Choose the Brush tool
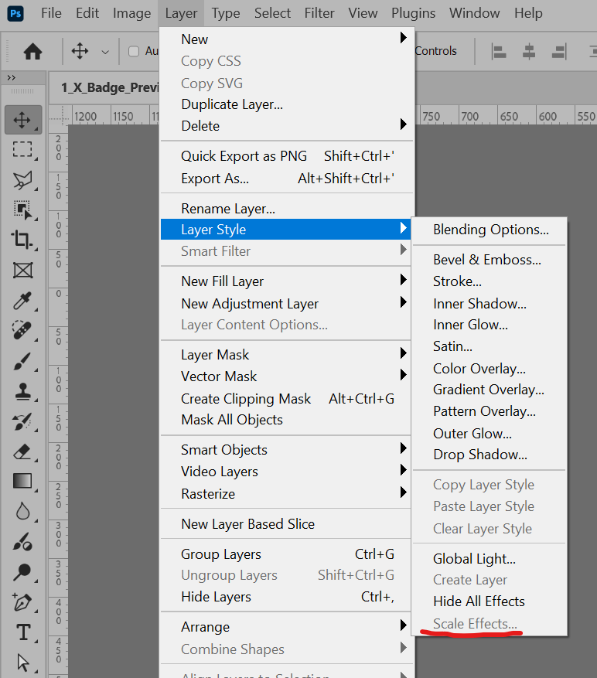The width and height of the screenshot is (597, 678). click(22, 361)
